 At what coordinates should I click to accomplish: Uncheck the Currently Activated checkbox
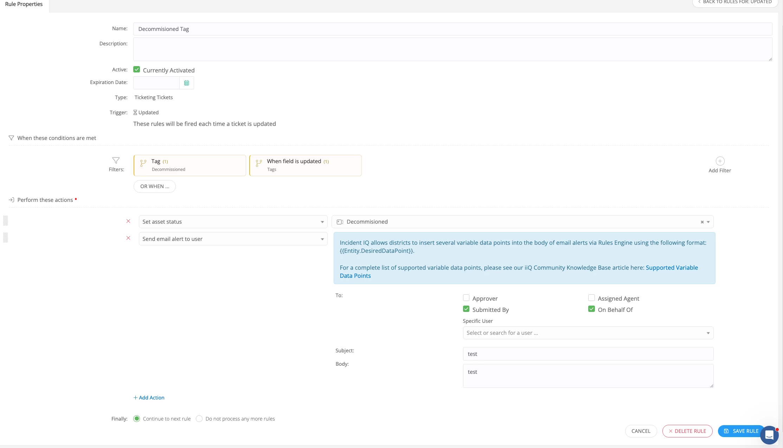[x=137, y=70]
